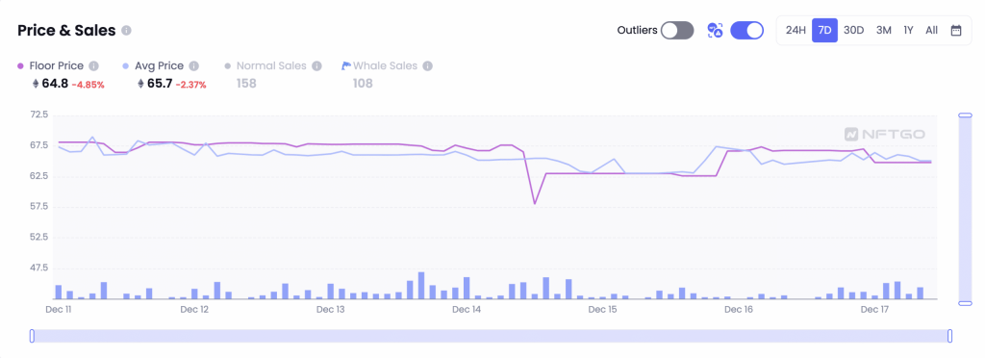Click the Dec 12 axis label
Image resolution: width=985 pixels, height=358 pixels.
(194, 310)
